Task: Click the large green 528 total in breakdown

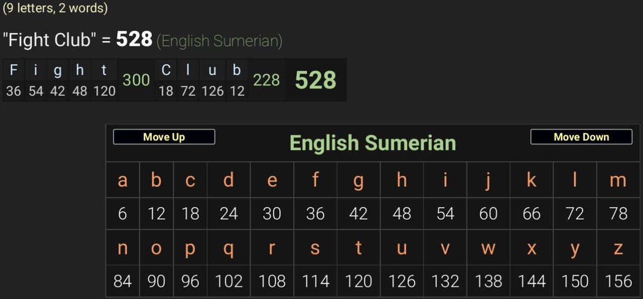Action: tap(316, 80)
